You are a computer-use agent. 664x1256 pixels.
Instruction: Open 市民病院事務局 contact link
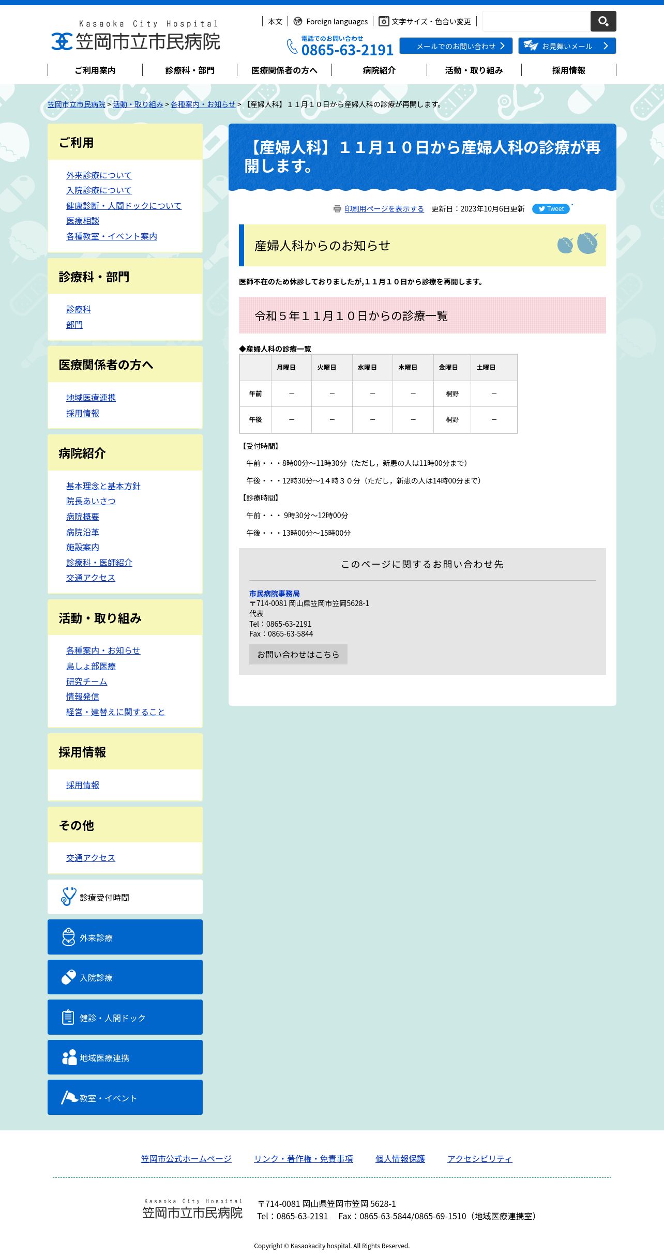pos(275,594)
